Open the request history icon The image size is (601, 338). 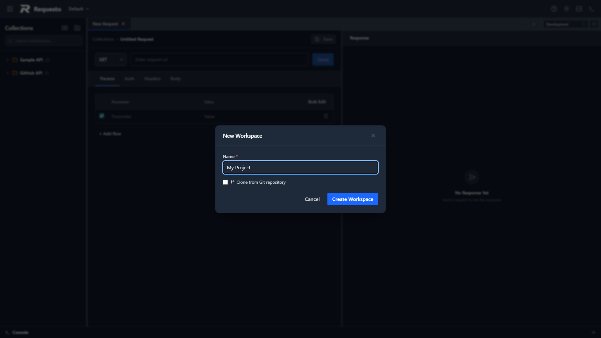[554, 9]
